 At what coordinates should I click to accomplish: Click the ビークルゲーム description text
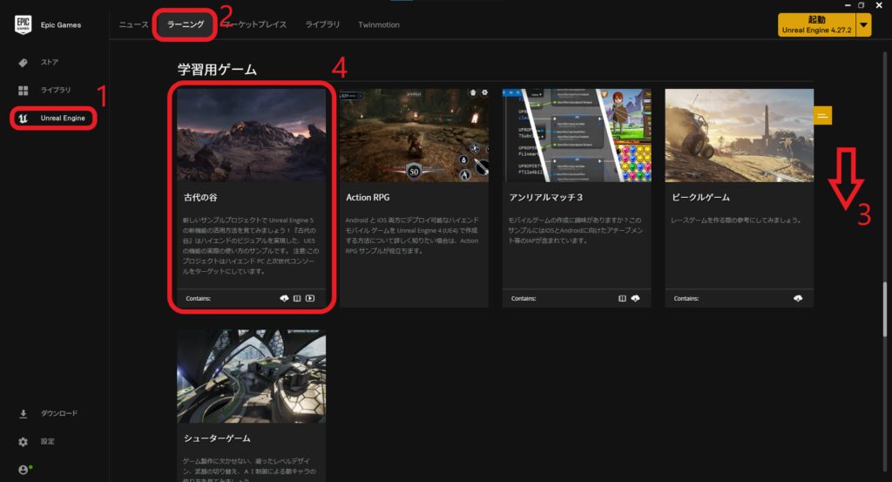pos(736,221)
